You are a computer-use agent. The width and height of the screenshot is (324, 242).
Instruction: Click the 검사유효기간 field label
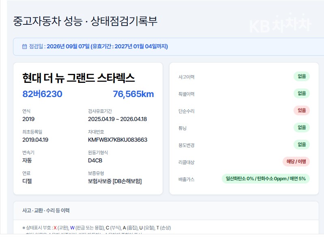click(x=100, y=111)
